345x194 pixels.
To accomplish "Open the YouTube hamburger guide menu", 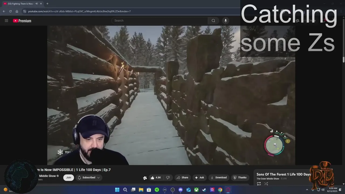I will coord(6,21).
